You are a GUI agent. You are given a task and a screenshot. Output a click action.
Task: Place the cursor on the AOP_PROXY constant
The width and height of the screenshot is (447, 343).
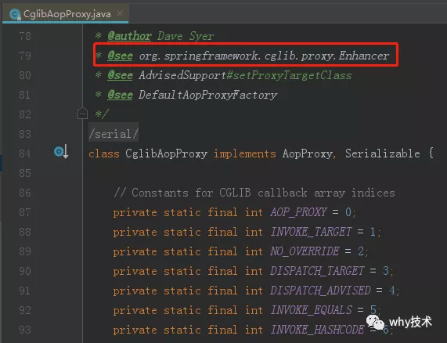pos(298,212)
